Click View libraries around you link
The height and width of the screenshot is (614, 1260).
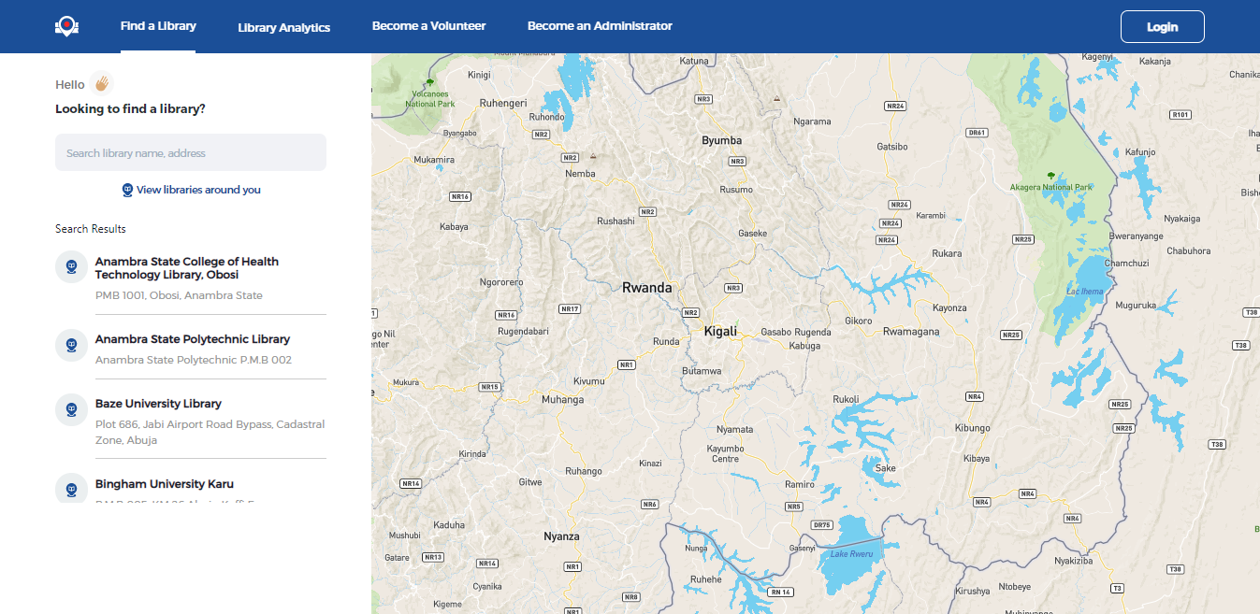pos(198,190)
